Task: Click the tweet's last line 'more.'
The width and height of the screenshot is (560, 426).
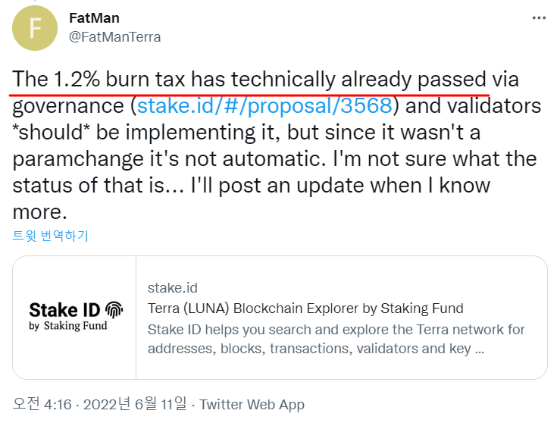Action: coord(39,212)
